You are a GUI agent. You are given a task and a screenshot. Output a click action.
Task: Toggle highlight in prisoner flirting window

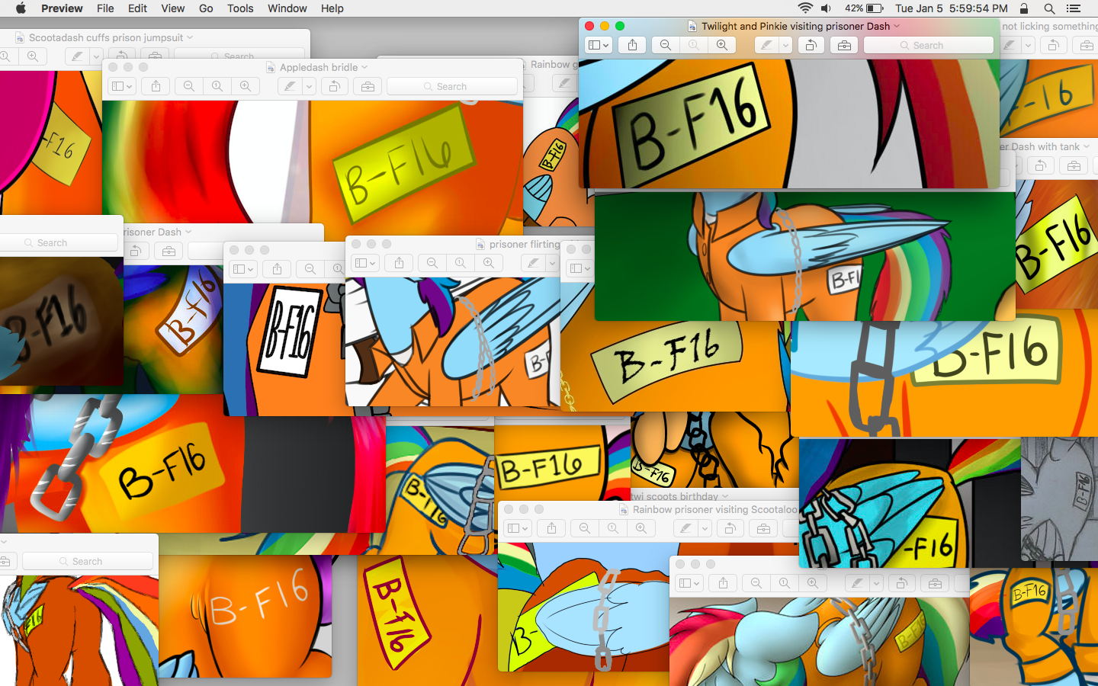(533, 263)
